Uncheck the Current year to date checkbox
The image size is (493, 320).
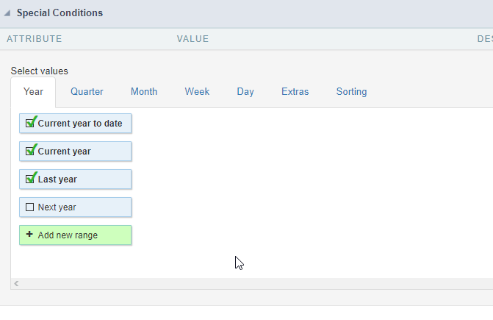coord(30,123)
